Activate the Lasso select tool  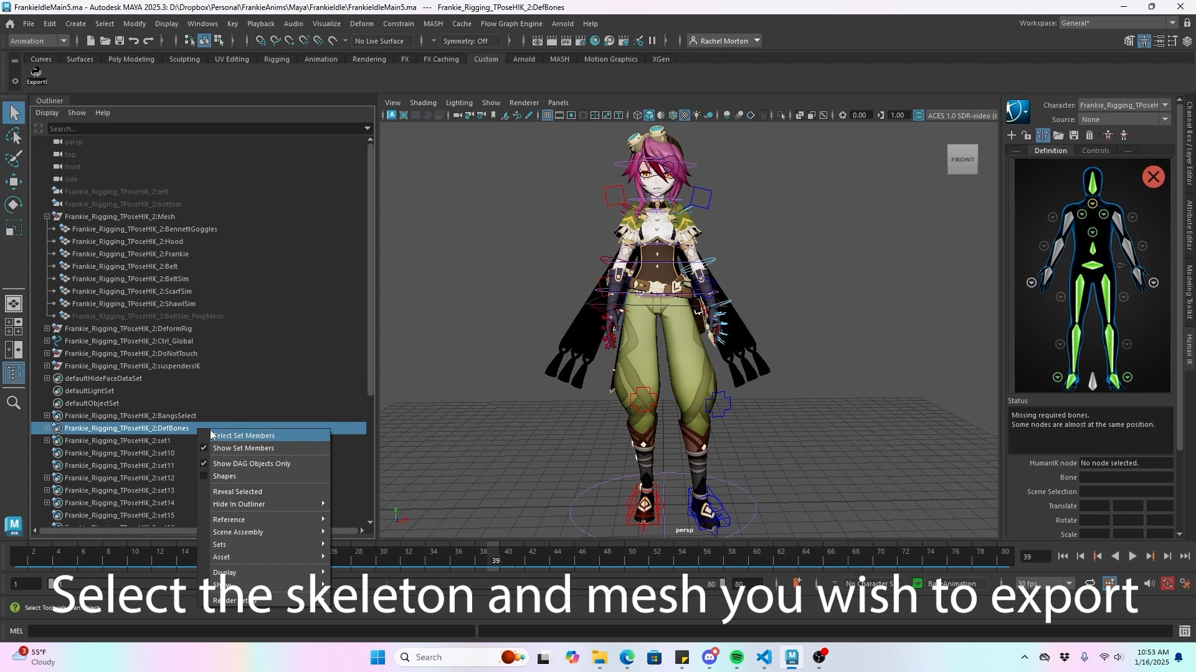coord(14,136)
